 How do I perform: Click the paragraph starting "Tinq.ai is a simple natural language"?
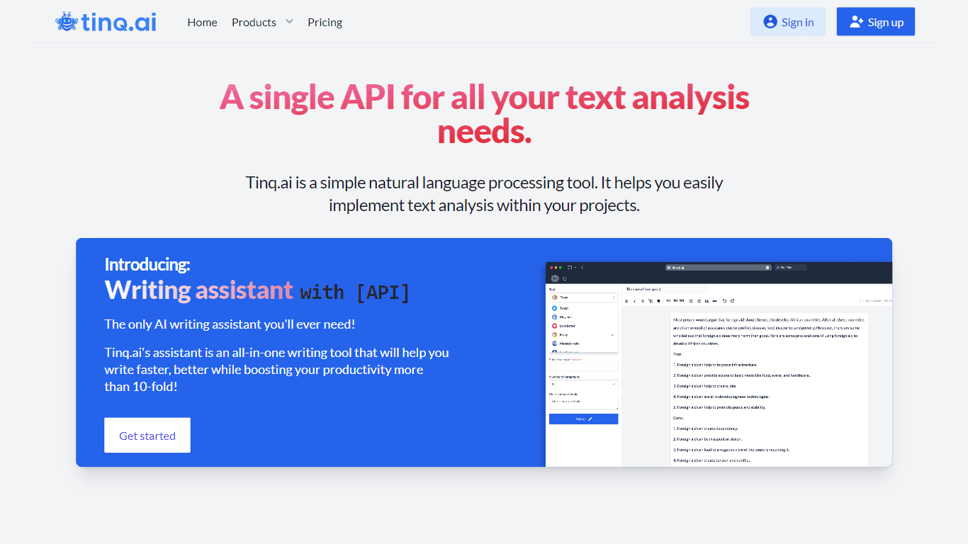484,194
